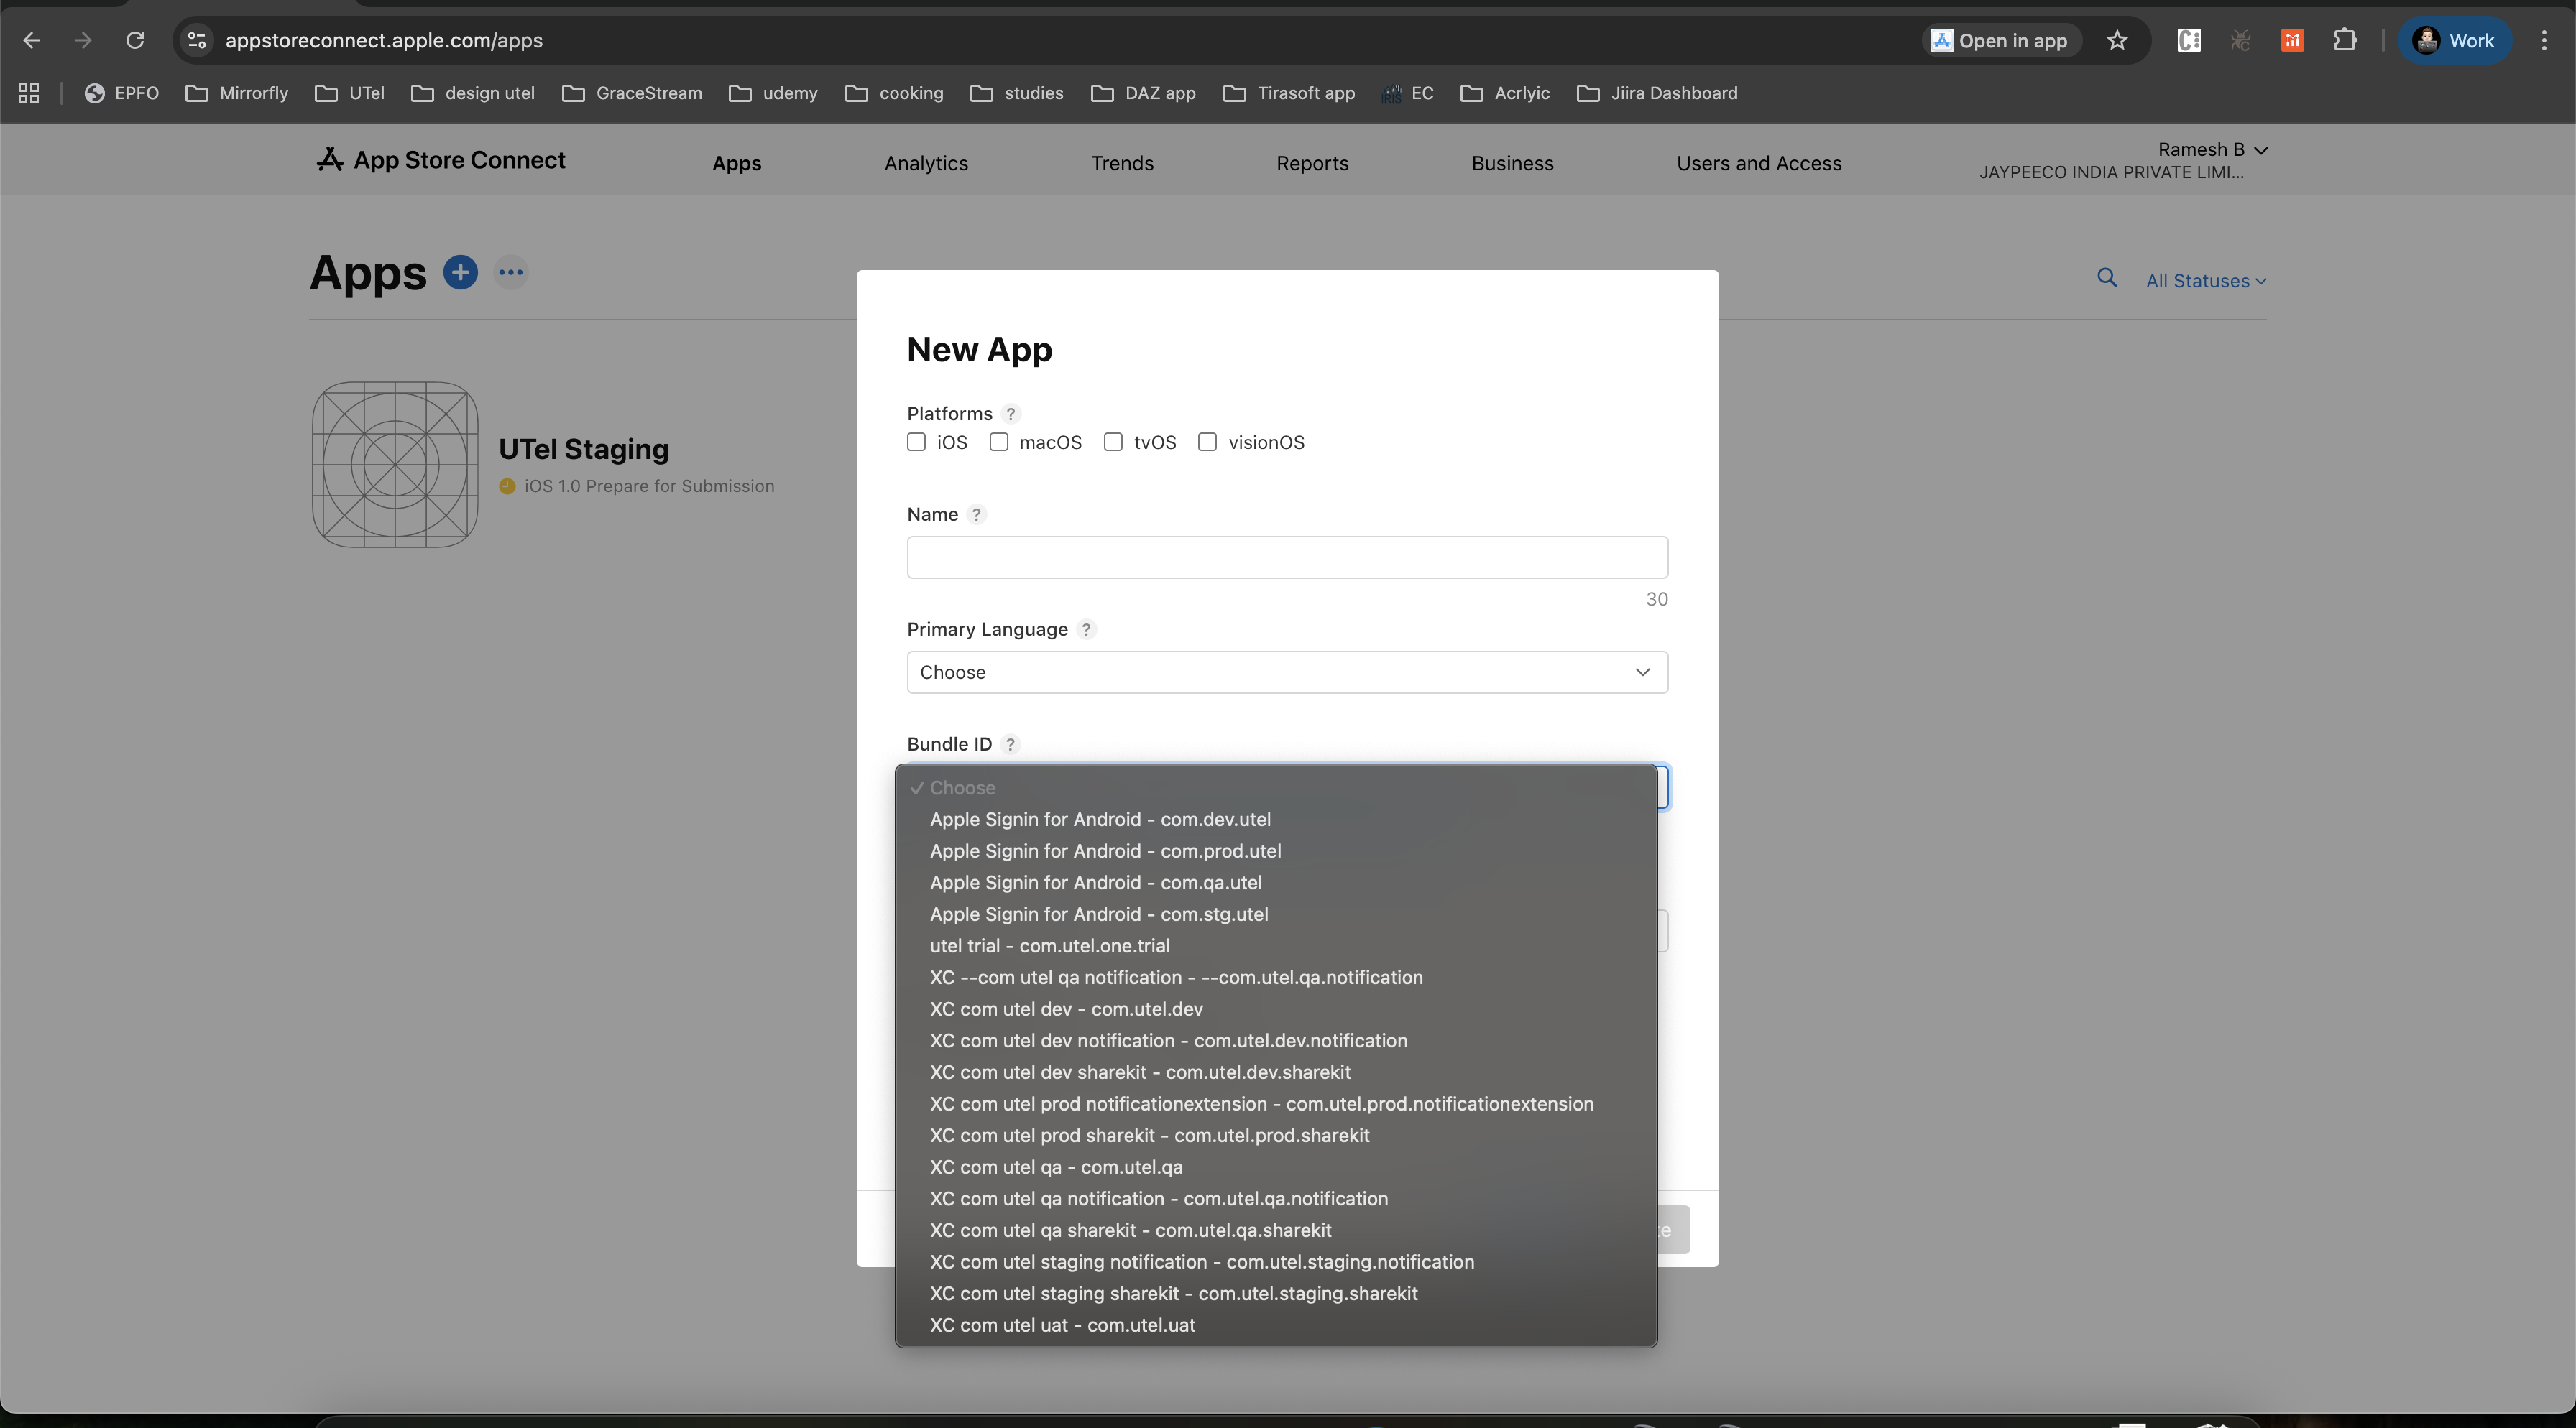Open the Ramesh B account menu

tap(2211, 150)
